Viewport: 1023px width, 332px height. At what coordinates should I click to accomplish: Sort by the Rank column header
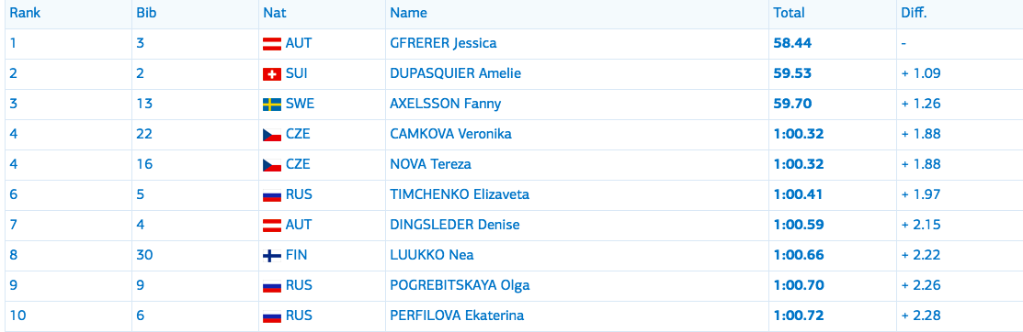(25, 12)
